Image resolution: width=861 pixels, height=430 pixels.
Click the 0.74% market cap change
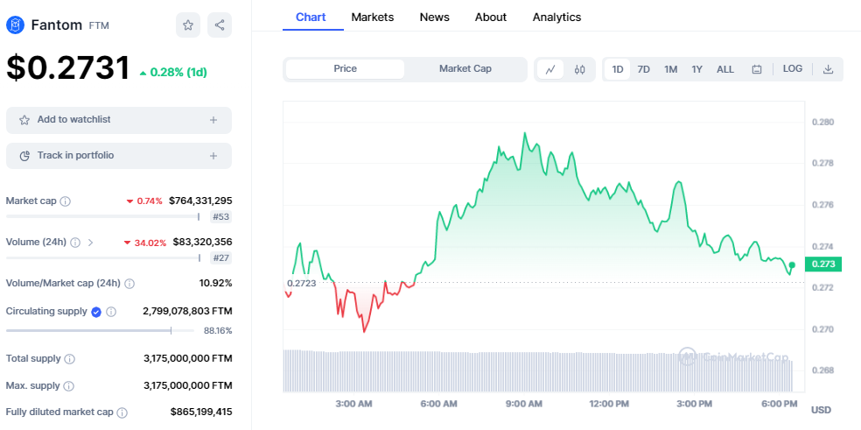[144, 201]
